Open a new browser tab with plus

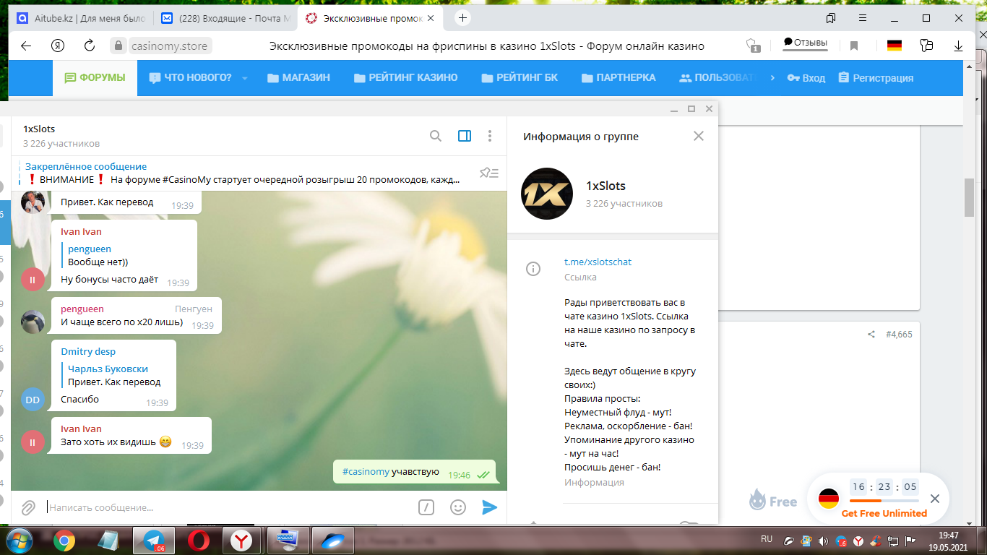click(463, 18)
